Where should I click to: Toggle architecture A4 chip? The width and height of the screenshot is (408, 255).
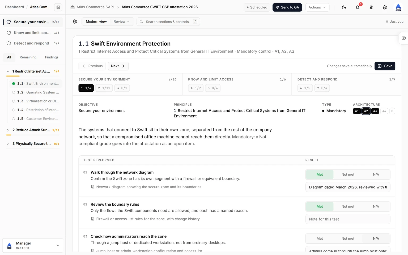384,111
